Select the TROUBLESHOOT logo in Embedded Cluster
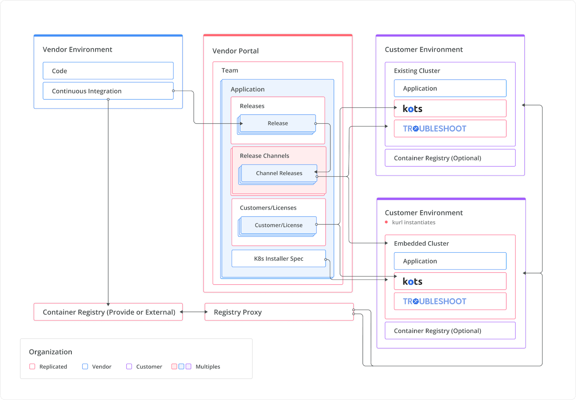This screenshot has height=400, width=576. [x=434, y=301]
